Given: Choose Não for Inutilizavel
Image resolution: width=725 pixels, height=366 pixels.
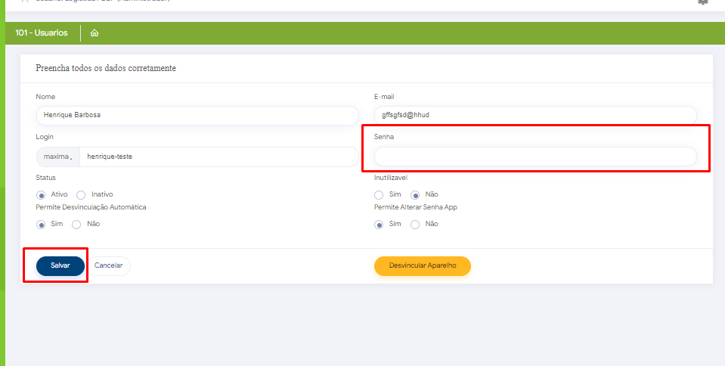Looking at the screenshot, I should coord(415,195).
